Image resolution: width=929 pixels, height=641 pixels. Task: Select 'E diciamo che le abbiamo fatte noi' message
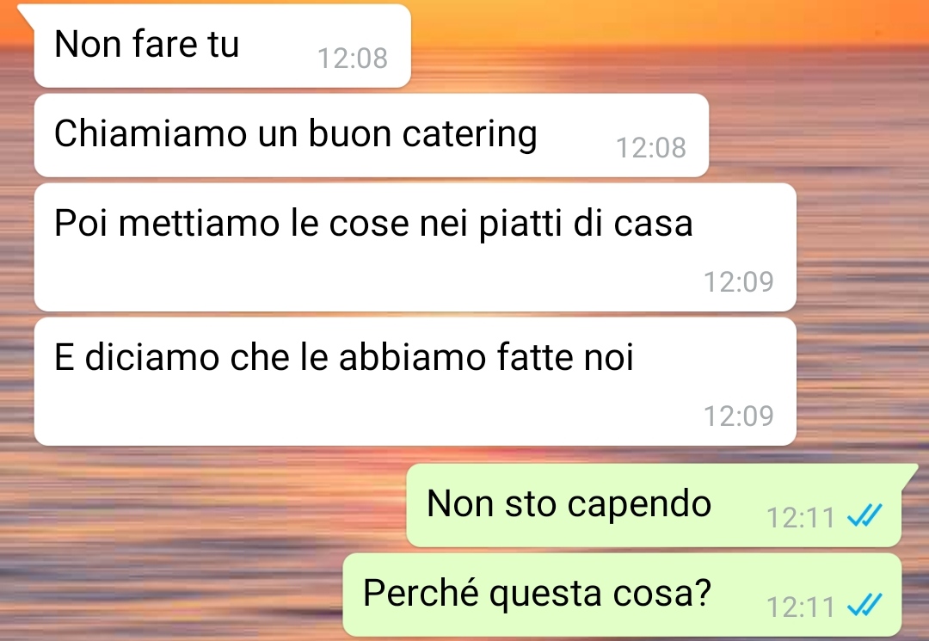point(415,381)
